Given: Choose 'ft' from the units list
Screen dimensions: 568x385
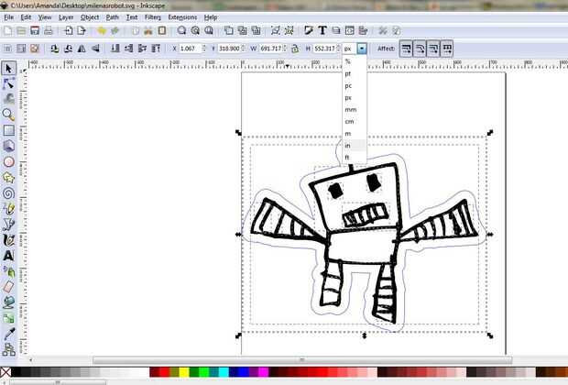Looking at the screenshot, I should pyautogui.click(x=355, y=158).
